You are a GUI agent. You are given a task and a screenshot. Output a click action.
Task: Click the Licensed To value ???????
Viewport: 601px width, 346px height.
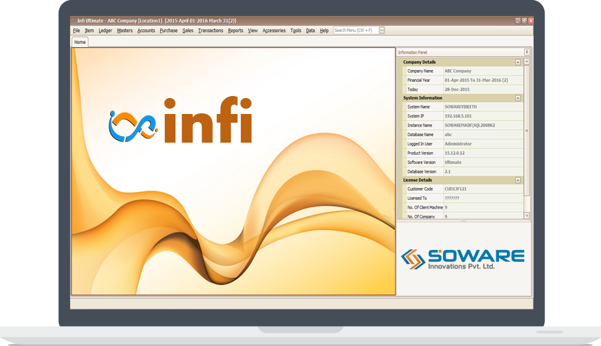coord(452,198)
